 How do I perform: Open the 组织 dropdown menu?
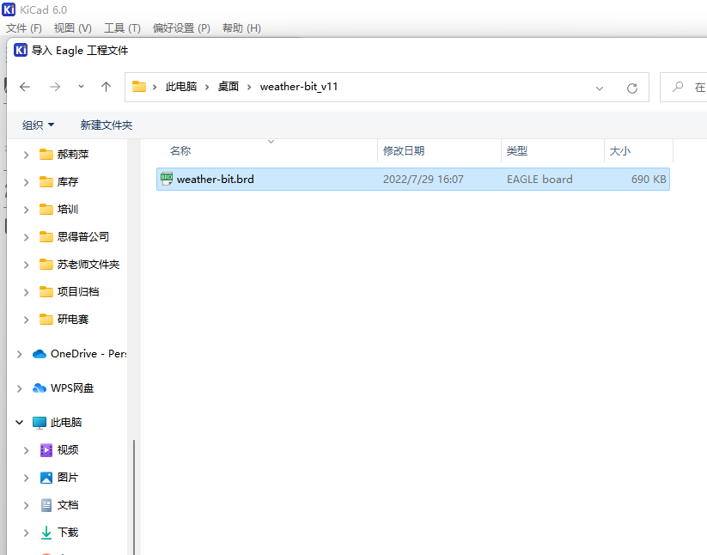coord(38,125)
